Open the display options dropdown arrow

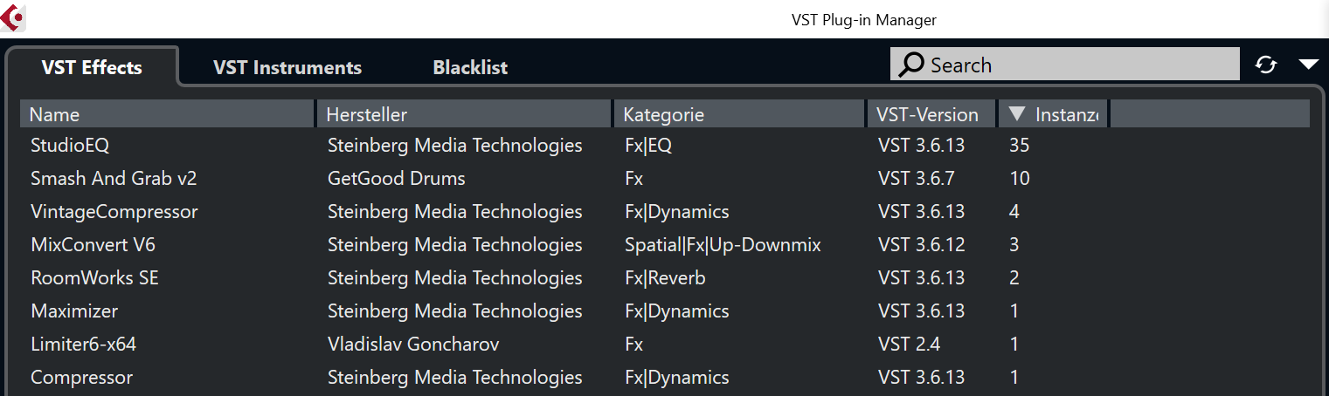tap(1308, 64)
